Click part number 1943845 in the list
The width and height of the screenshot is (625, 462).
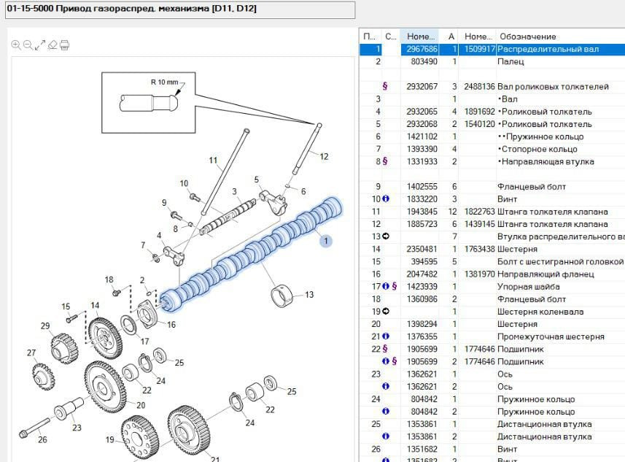(x=422, y=212)
